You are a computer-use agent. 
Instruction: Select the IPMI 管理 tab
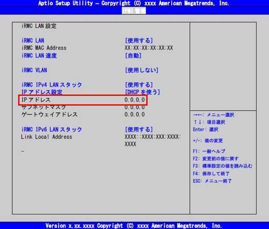[x=133, y=11]
